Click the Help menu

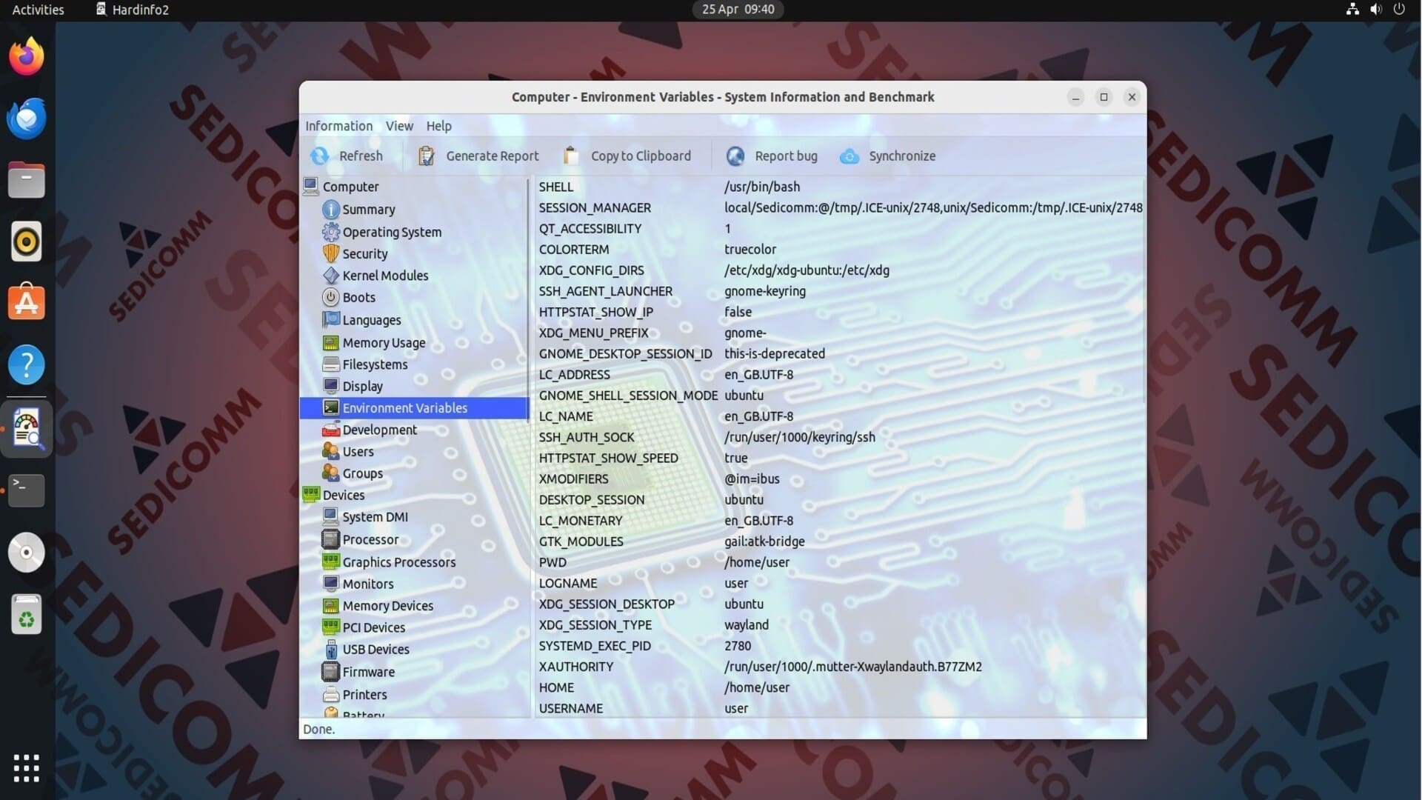pos(438,126)
